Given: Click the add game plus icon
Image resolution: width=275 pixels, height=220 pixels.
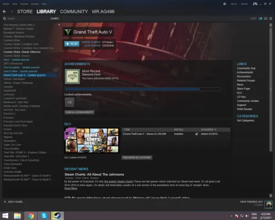Looking at the screenshot, I should tap(5, 202).
